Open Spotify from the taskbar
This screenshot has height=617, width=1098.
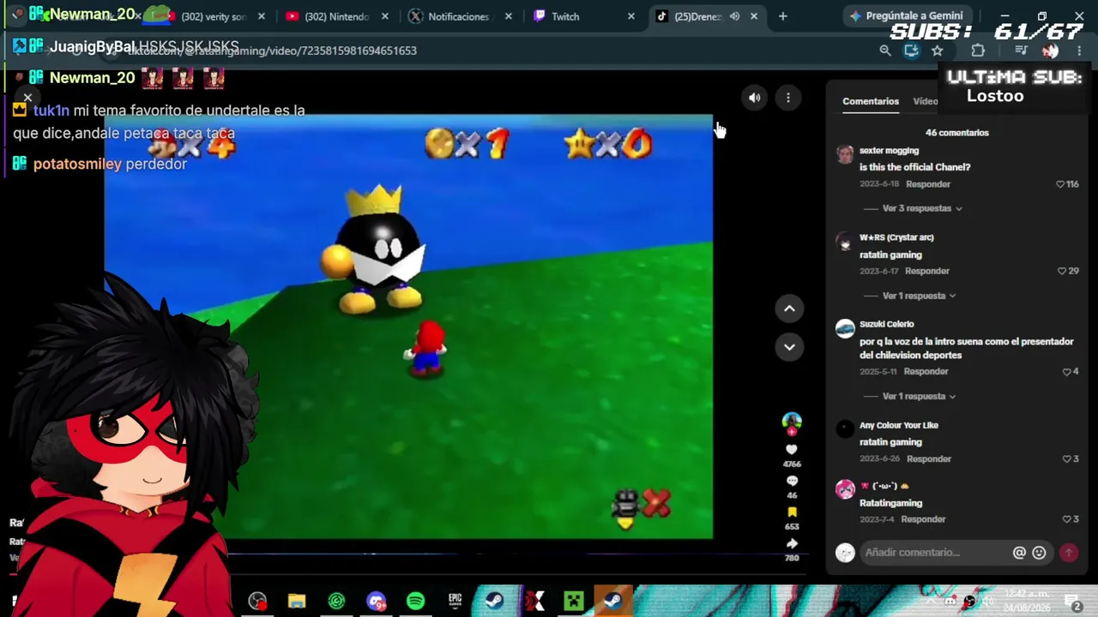[415, 602]
